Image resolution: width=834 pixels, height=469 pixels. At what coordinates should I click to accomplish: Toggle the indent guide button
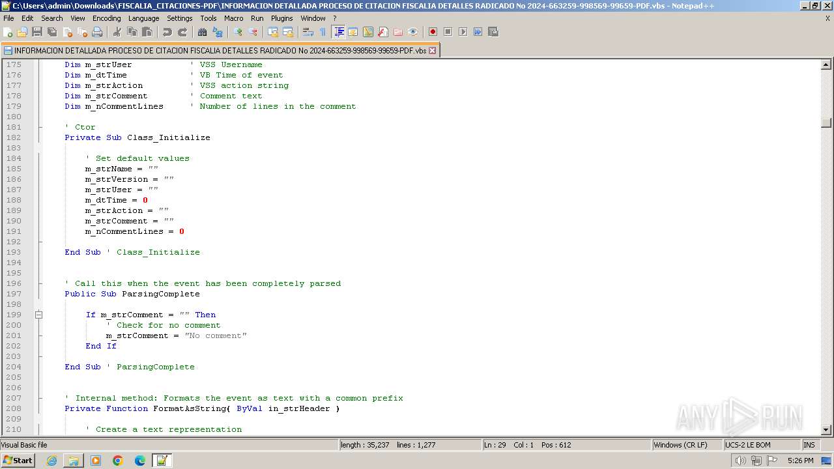coord(338,32)
